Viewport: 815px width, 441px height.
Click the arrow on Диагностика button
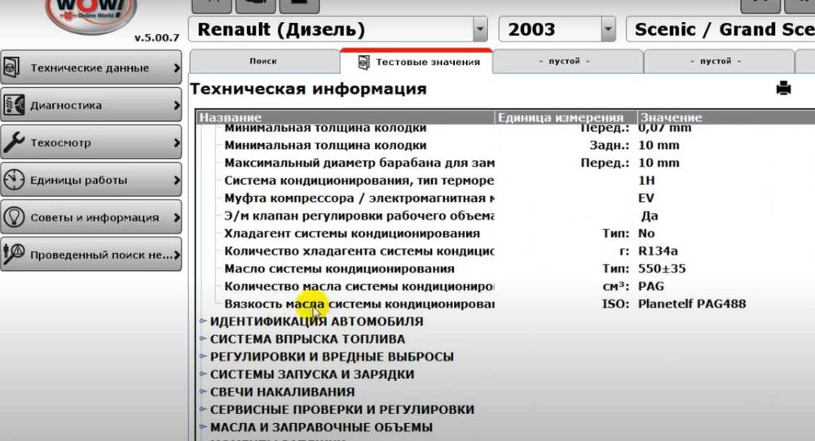click(177, 105)
